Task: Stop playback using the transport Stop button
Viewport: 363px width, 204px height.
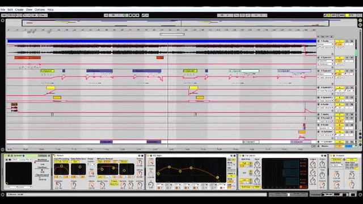Action: coord(130,15)
